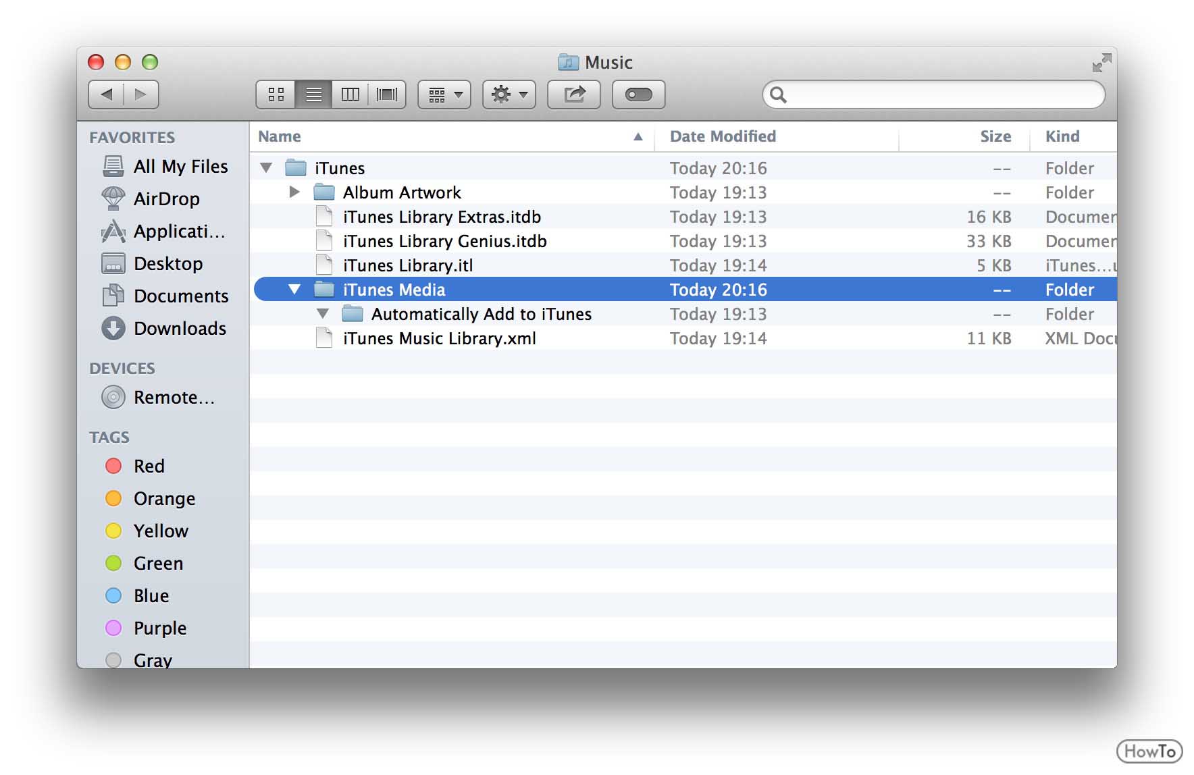Open the gear Action menu
This screenshot has height=775, width=1194.
pos(509,95)
